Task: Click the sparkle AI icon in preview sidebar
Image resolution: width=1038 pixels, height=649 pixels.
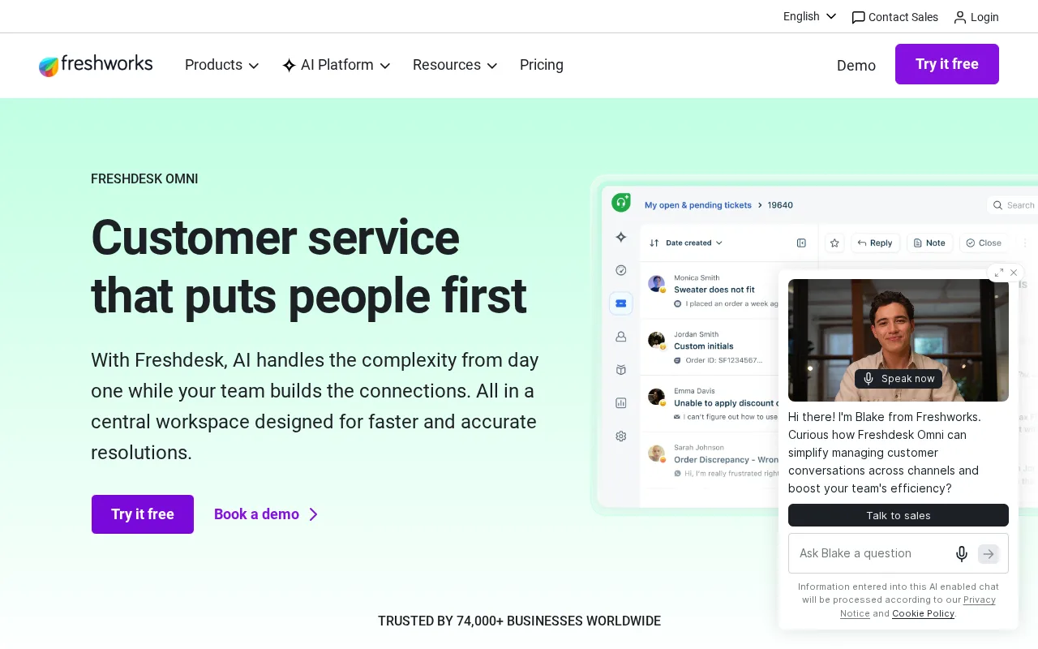Action: tap(621, 237)
